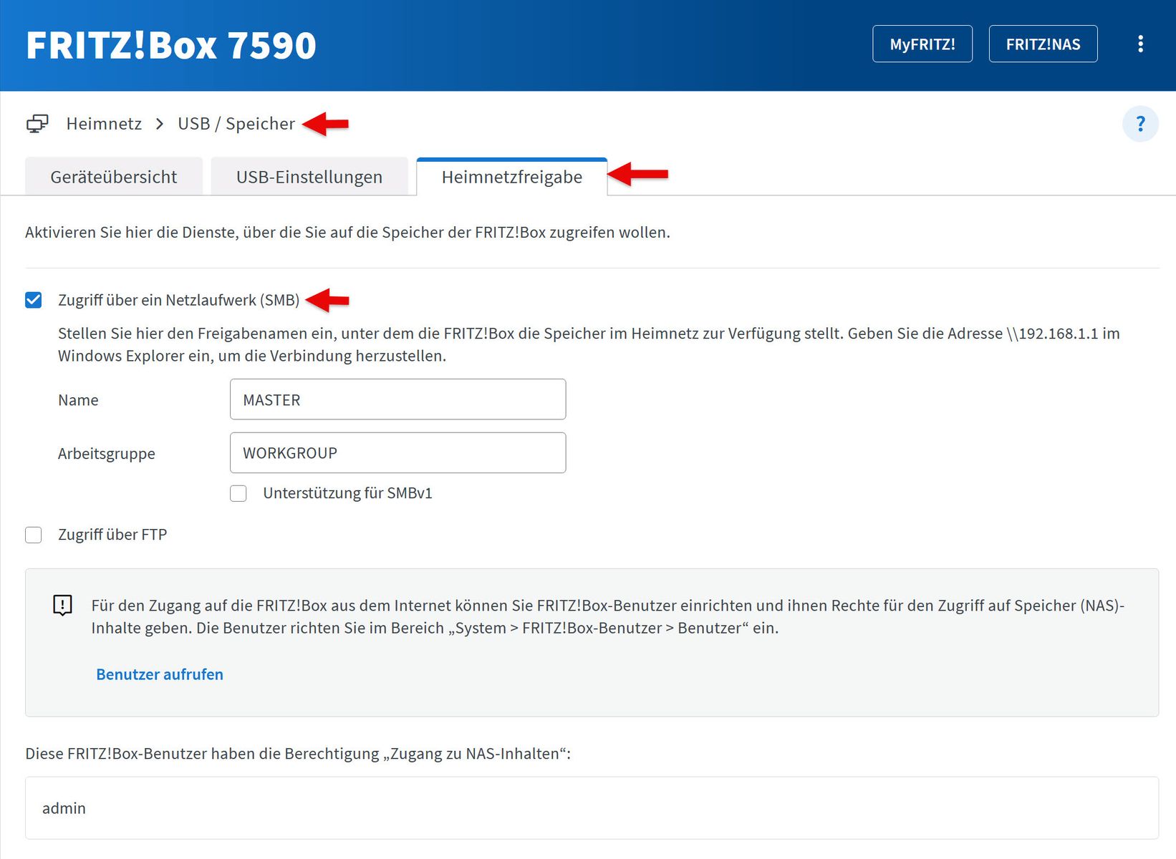Open the three-dot overflow menu
Image resolution: width=1176 pixels, height=859 pixels.
point(1140,44)
